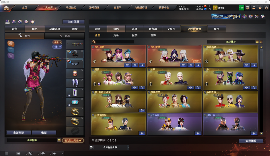
Task: Open wrench settings on 王者潘多拉 card
Action: [x=142, y=133]
